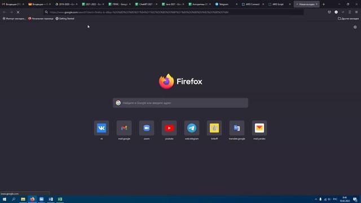Open Windows taskbar search
This screenshot has height=203, width=361.
(14, 199)
